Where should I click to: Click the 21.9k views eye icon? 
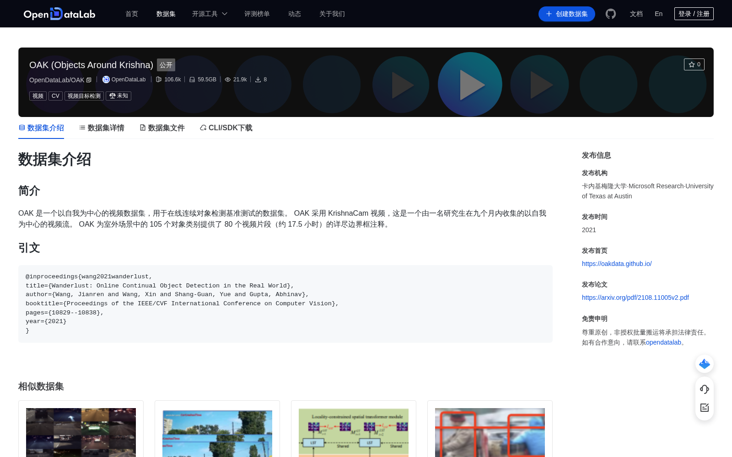pos(228,80)
